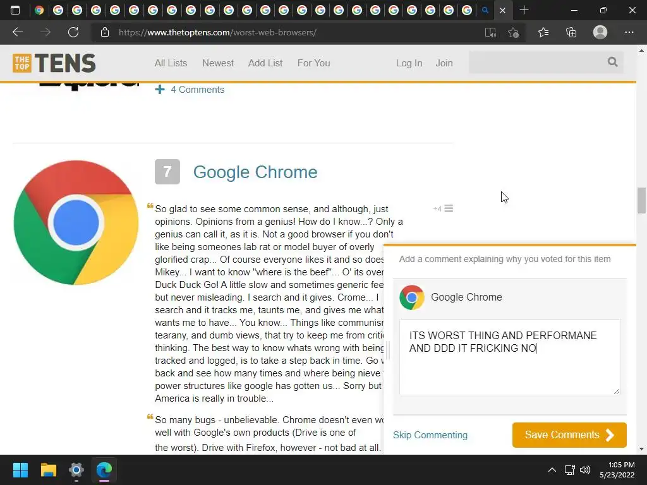Open Edge settings and more menu
The height and width of the screenshot is (485, 647).
pyautogui.click(x=629, y=32)
